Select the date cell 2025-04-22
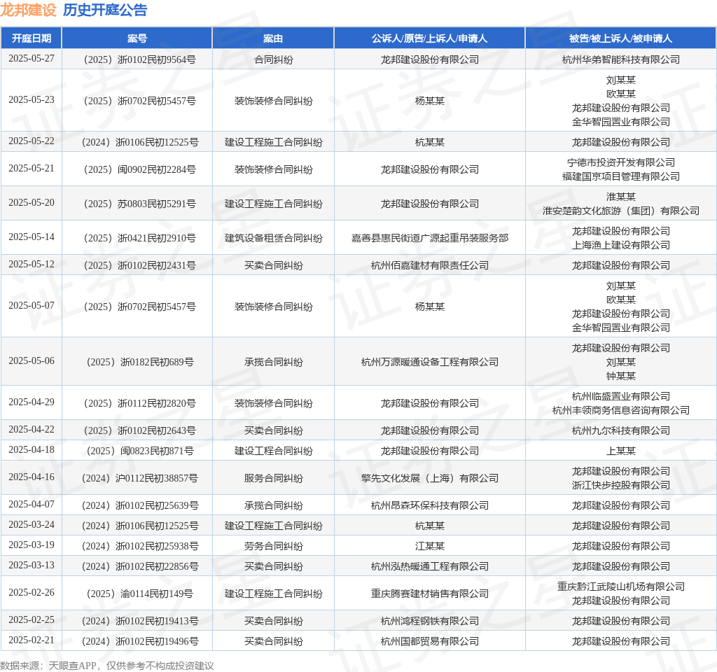 (31, 430)
